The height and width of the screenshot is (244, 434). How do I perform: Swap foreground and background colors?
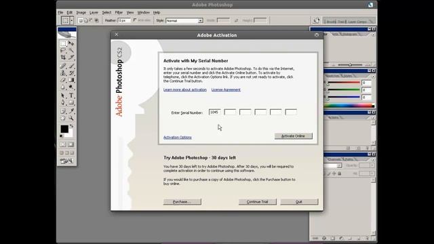pos(72,126)
